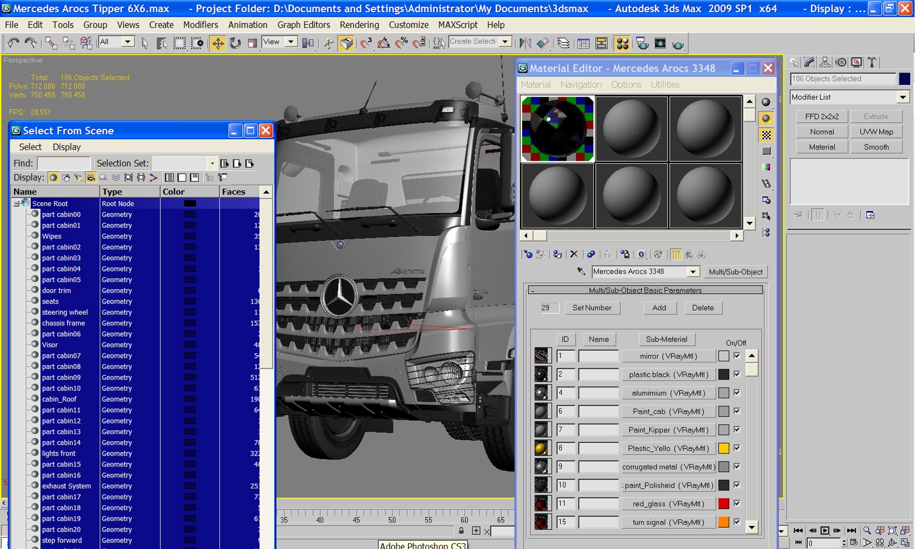The height and width of the screenshot is (549, 915).
Task: Uncheck On/Off for plastic black sub-material
Action: click(x=737, y=374)
